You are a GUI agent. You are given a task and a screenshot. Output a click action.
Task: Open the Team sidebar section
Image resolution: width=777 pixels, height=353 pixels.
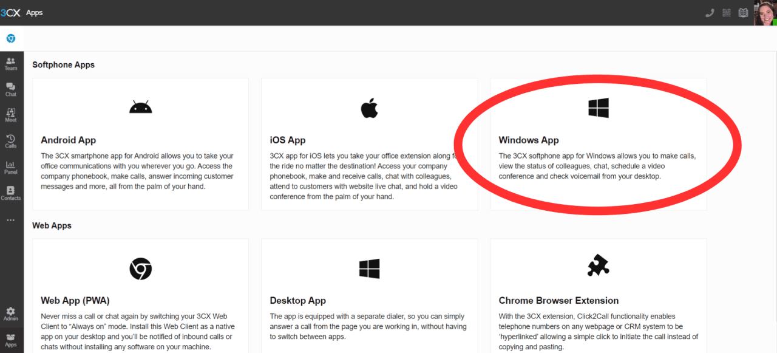pyautogui.click(x=11, y=64)
